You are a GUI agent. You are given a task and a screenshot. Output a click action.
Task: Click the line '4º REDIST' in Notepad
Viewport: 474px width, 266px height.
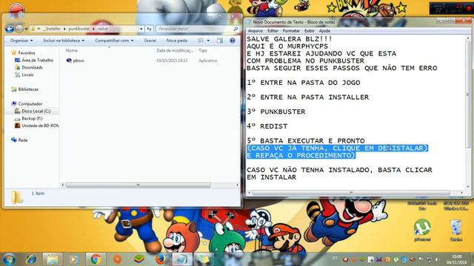click(267, 126)
